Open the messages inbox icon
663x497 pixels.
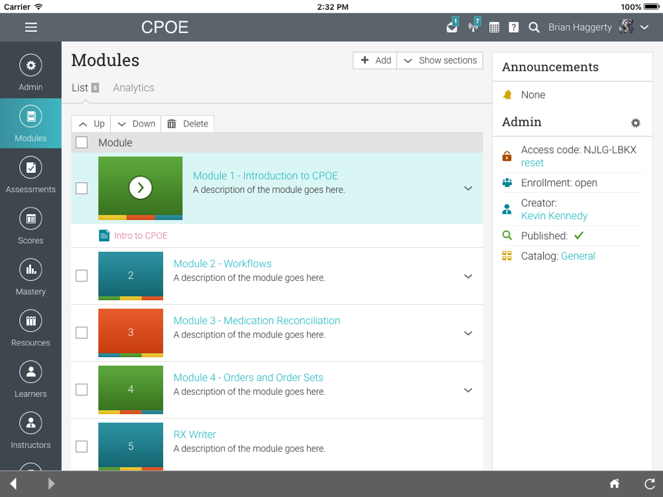pyautogui.click(x=452, y=27)
